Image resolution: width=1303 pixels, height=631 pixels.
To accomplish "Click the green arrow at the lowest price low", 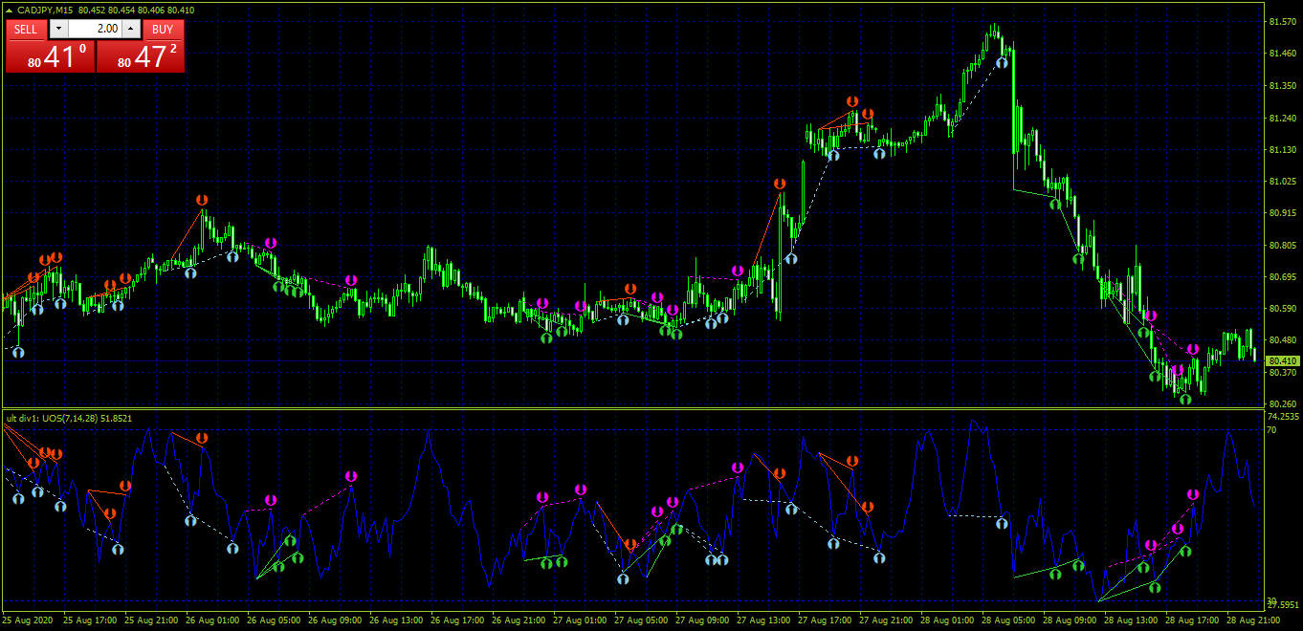I will (1185, 399).
